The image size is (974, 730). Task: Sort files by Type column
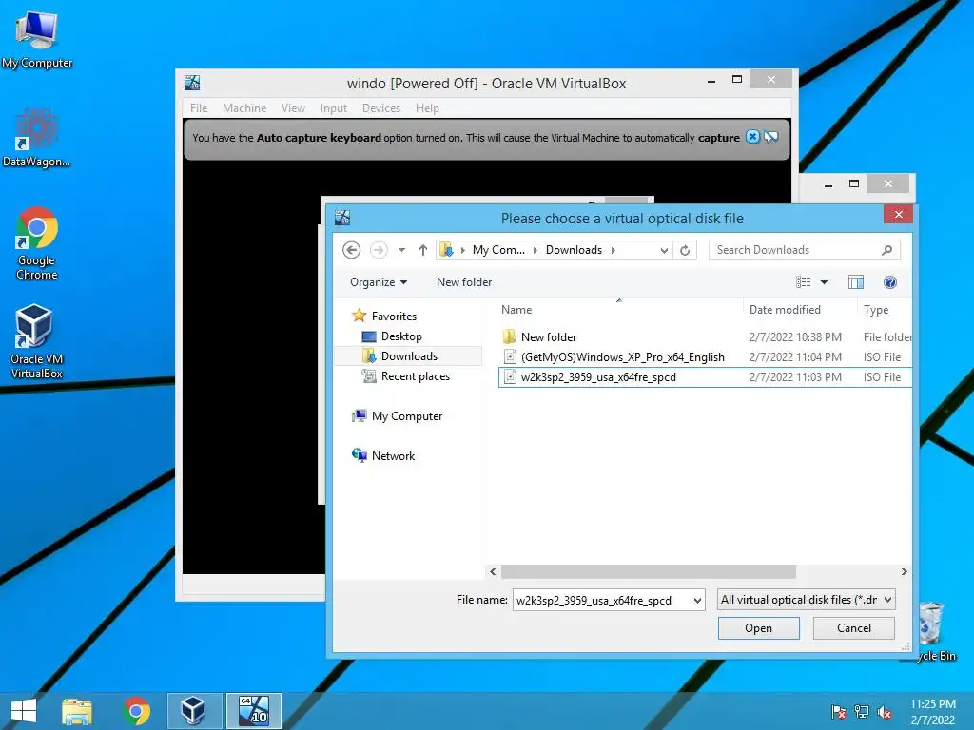pyautogui.click(x=876, y=310)
